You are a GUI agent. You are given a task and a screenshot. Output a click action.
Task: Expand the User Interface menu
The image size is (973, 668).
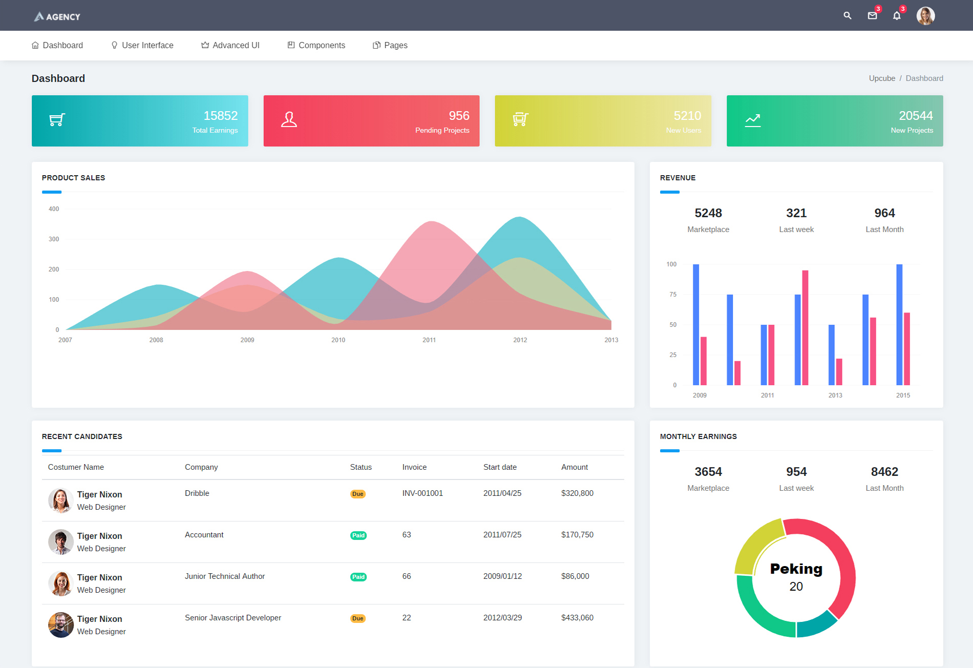coord(142,45)
